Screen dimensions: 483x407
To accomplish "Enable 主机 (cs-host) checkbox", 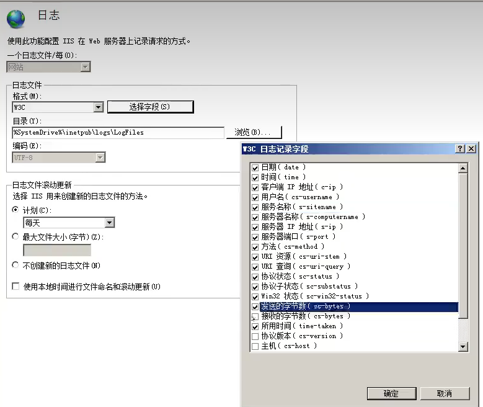I will pos(255,347).
